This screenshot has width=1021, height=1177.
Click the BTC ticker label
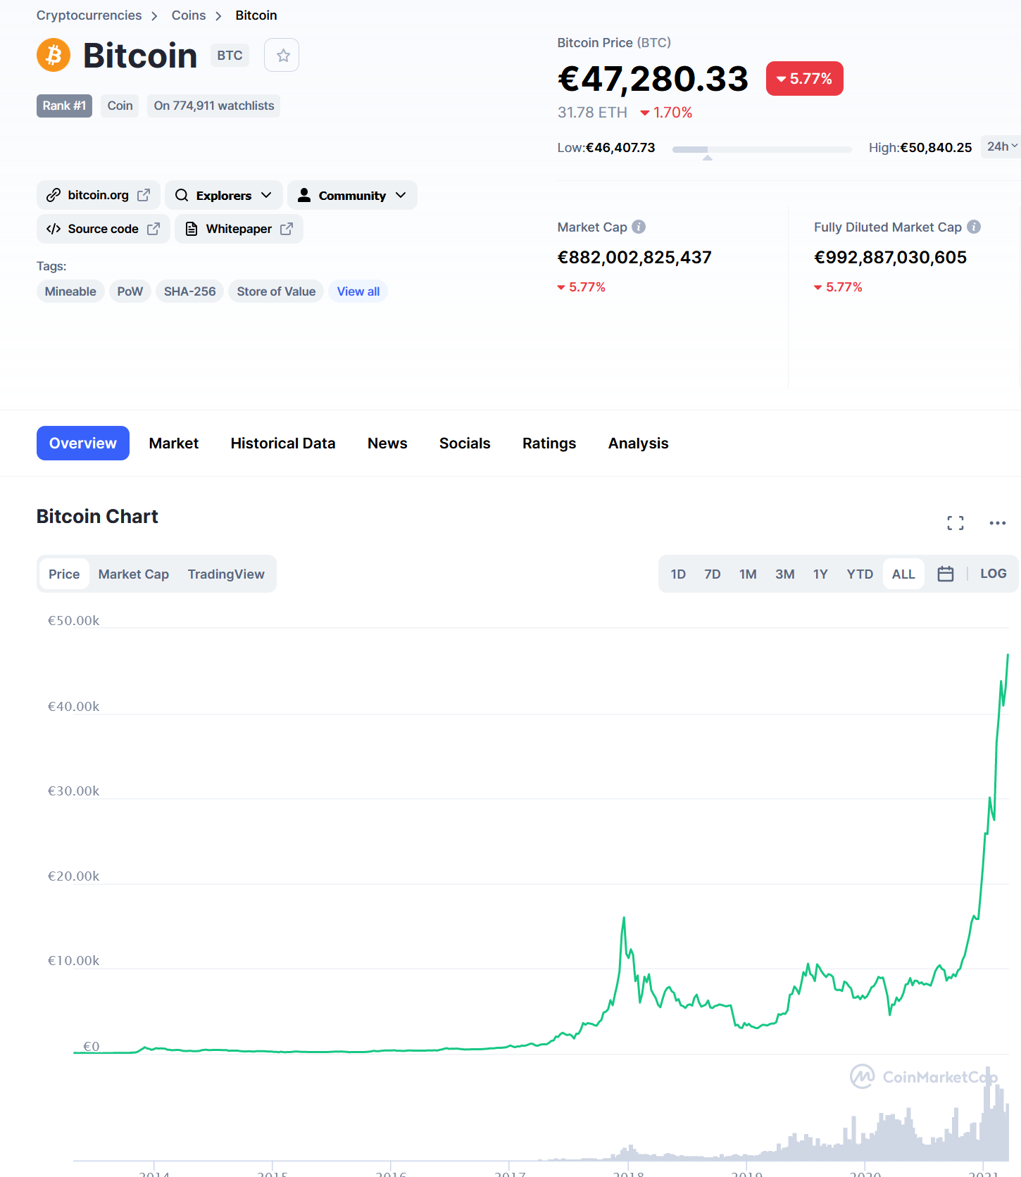click(230, 56)
